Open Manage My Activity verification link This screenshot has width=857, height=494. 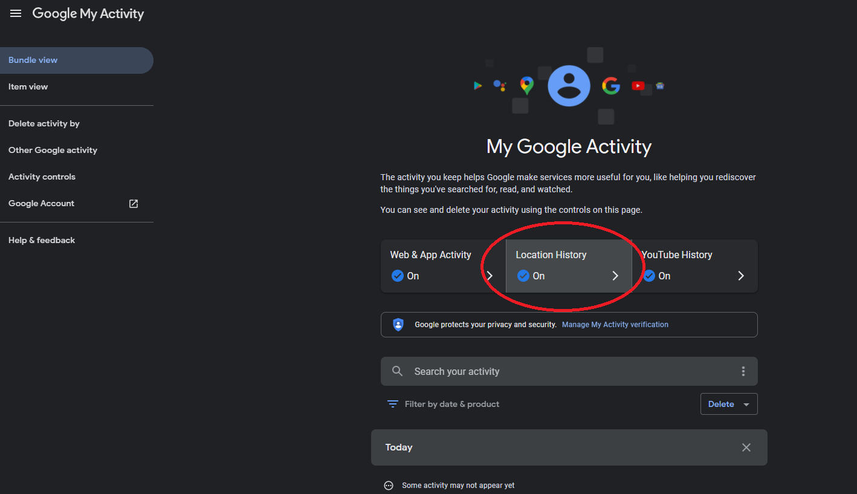615,325
